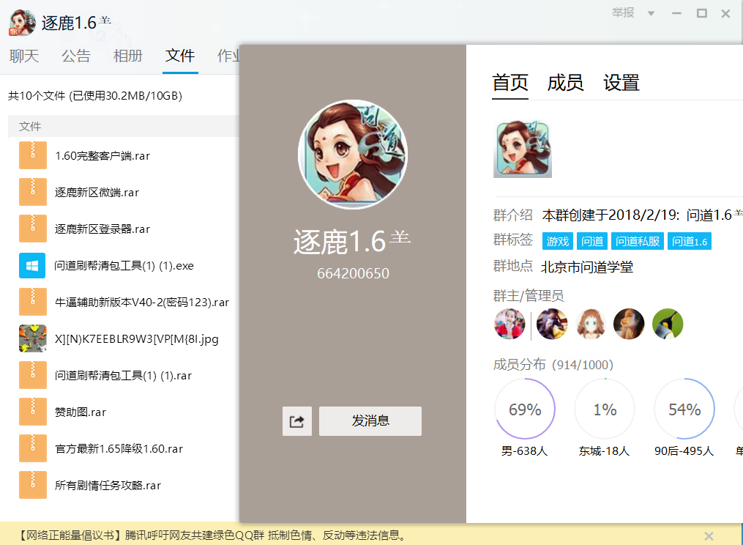The height and width of the screenshot is (545, 743).
Task: Open the 公告 tab
Action: 76,56
